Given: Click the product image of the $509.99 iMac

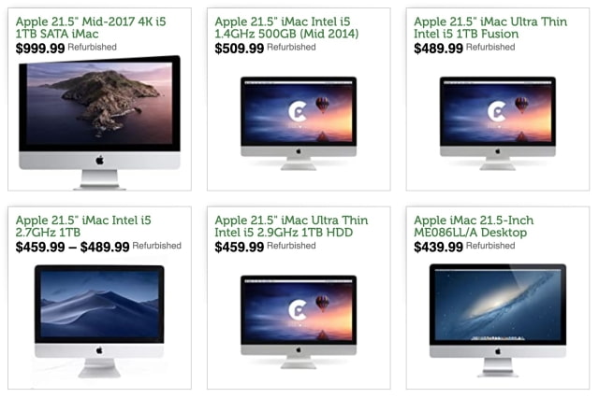Looking at the screenshot, I should [x=299, y=123].
